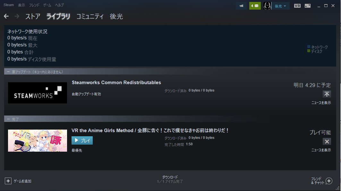Open the フレンド menu
The image size is (341, 191).
click(34, 5)
